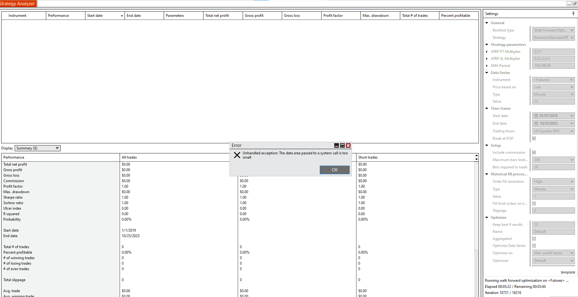This screenshot has width=578, height=297.
Task: Open the Strategy dropdown showing DemonicStaircaseATR
Action: (x=553, y=38)
